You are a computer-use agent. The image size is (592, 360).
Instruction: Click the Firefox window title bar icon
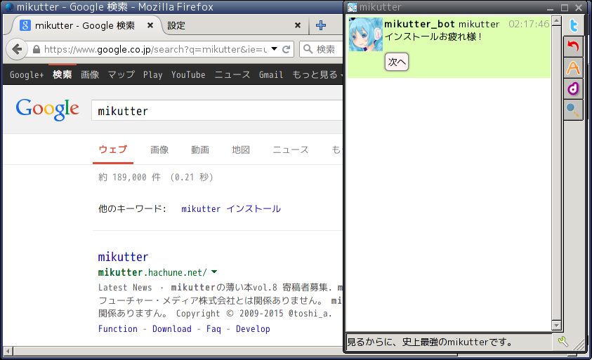coord(9,7)
